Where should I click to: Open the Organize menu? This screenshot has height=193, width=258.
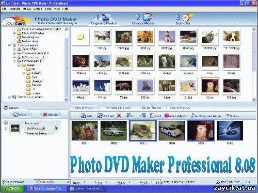pos(14,9)
